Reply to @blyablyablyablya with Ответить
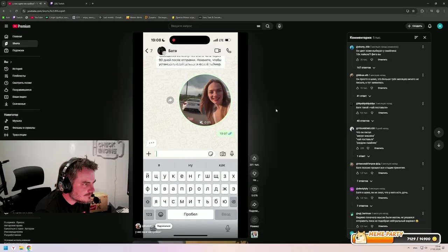This screenshot has width=448, height=252. coord(383,113)
